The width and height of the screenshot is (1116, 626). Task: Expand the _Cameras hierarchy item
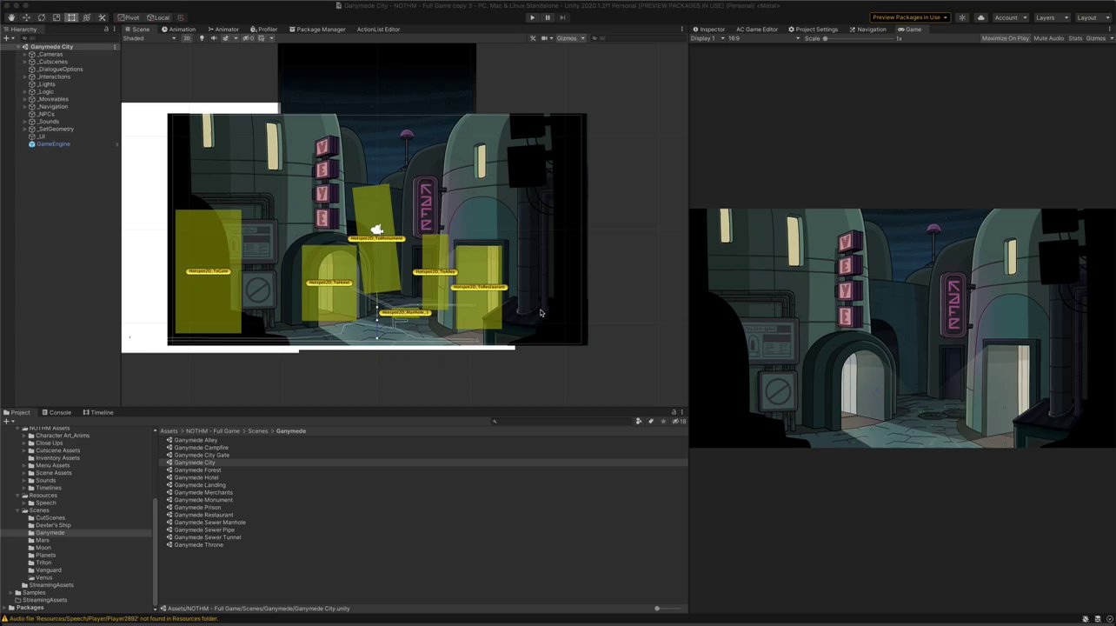click(25, 54)
